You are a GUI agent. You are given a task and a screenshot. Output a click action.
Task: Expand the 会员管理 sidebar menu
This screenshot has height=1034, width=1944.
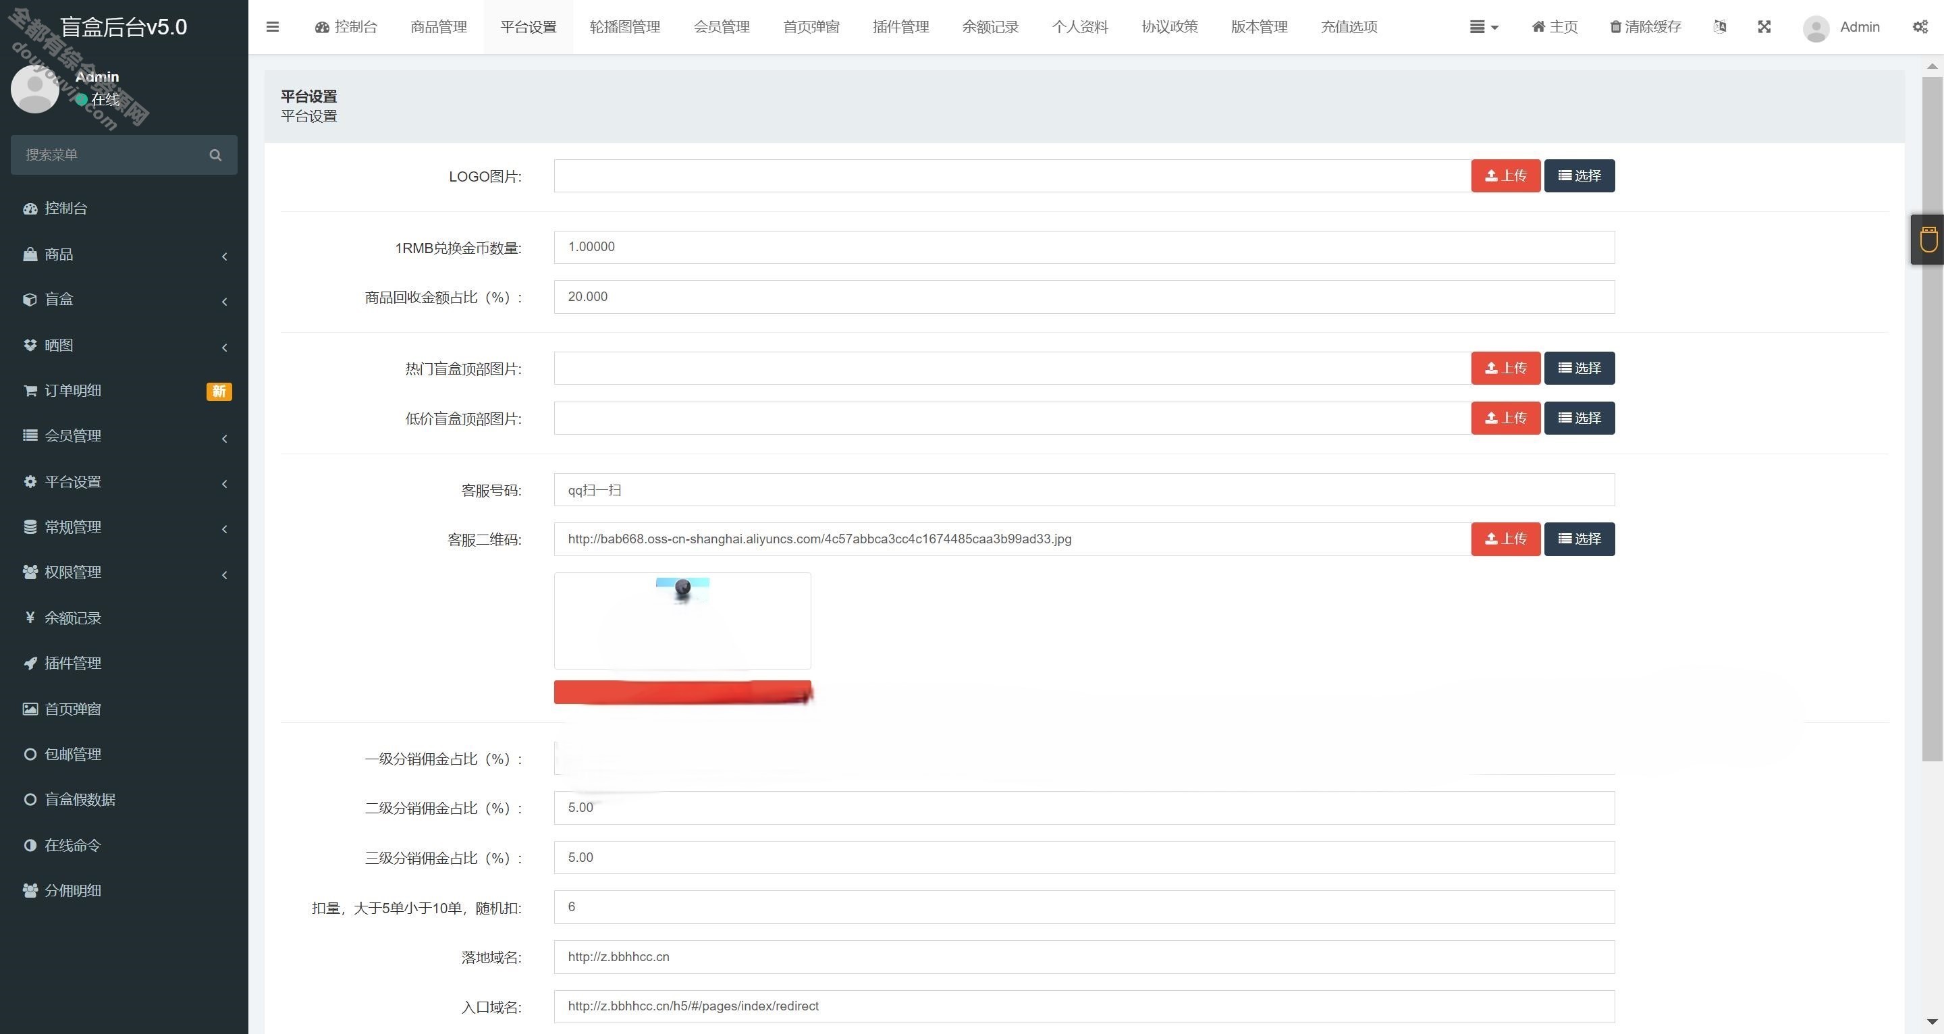[x=124, y=435]
